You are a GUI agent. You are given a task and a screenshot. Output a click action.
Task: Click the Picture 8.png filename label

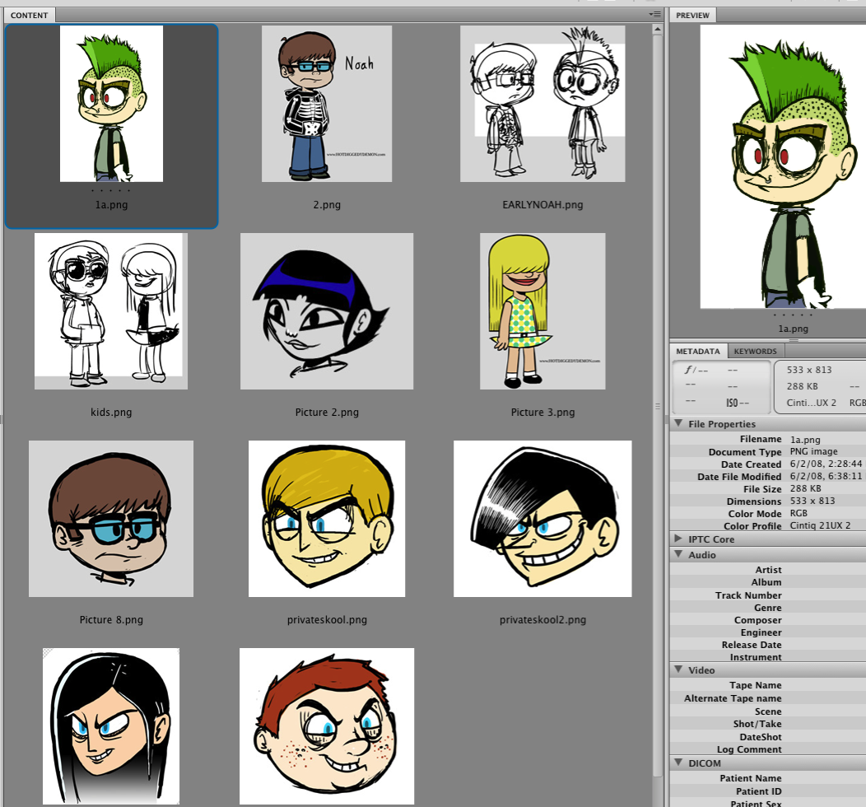[111, 620]
